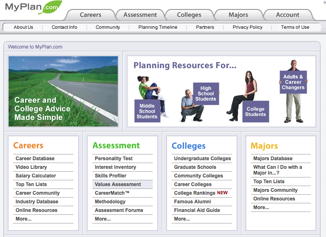Open the Salary Calculator

[36, 176]
